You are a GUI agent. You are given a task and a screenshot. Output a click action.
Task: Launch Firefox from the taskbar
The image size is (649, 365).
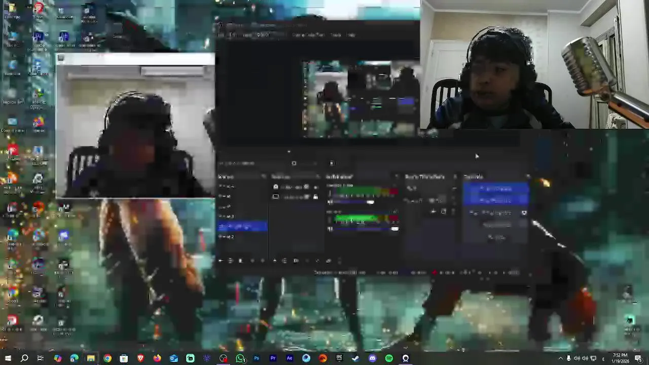click(157, 358)
